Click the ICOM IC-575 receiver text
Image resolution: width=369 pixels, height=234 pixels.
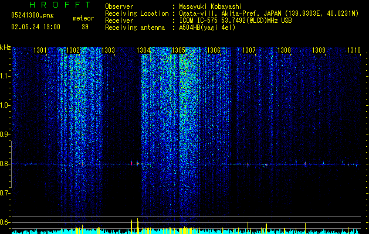coord(235,20)
